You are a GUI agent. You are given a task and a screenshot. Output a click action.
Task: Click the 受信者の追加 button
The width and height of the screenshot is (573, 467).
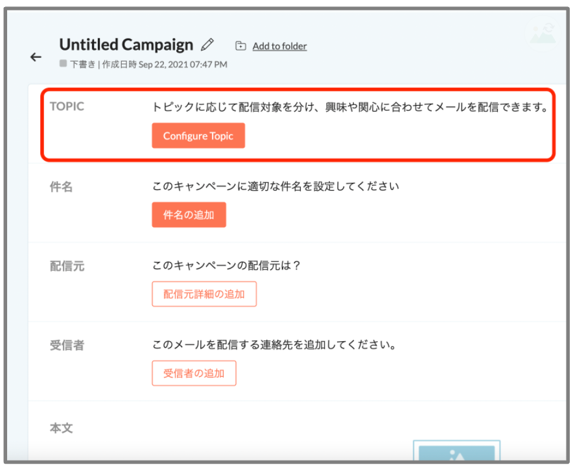pyautogui.click(x=194, y=373)
